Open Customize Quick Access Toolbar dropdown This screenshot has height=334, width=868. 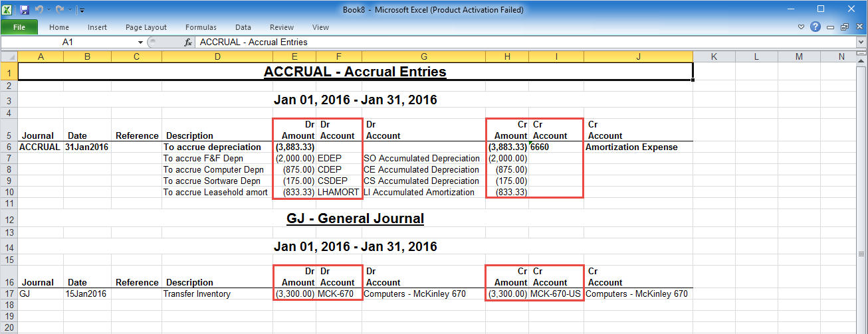point(80,10)
